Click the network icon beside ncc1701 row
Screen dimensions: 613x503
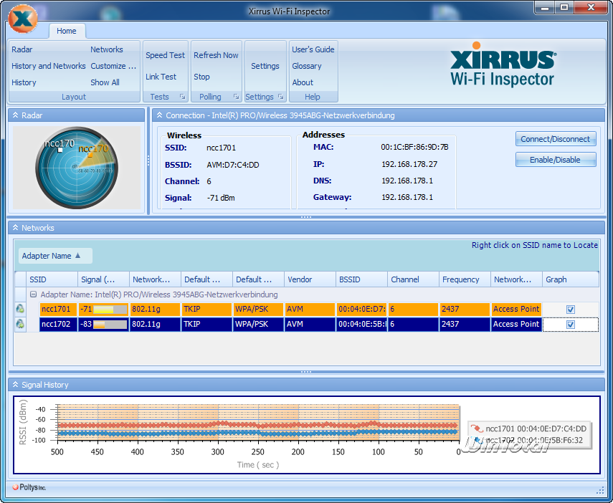(x=21, y=310)
